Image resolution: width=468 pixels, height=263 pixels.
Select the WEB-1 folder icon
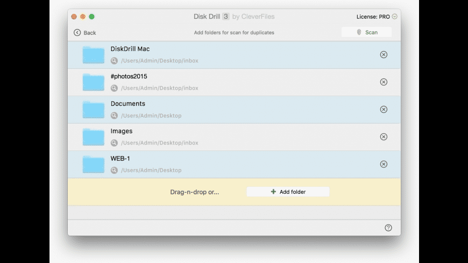(93, 164)
